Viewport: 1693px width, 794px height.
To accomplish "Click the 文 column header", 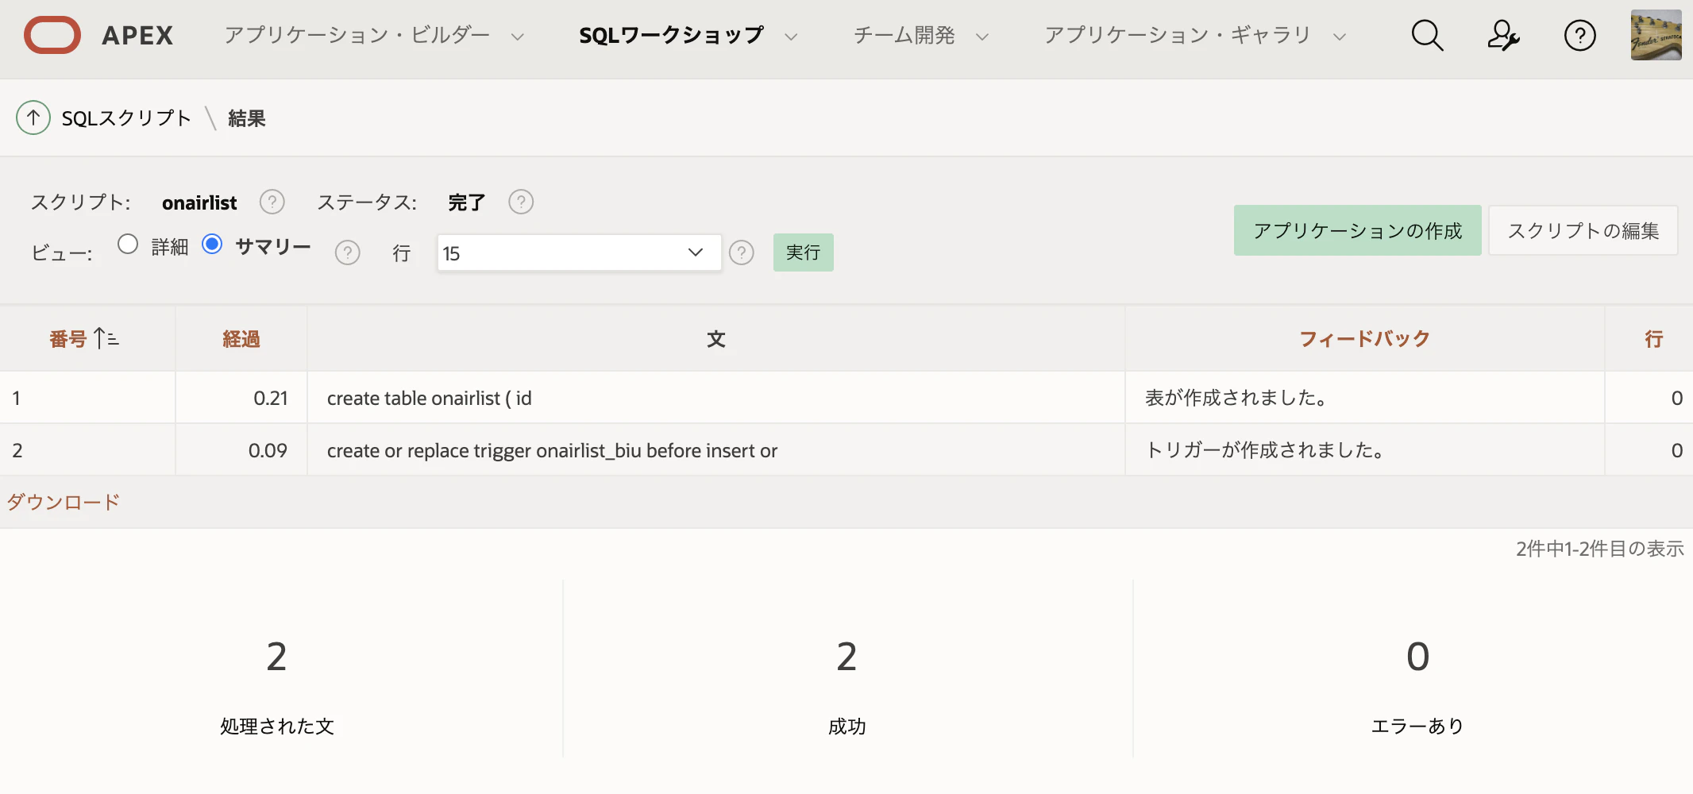I will (716, 339).
